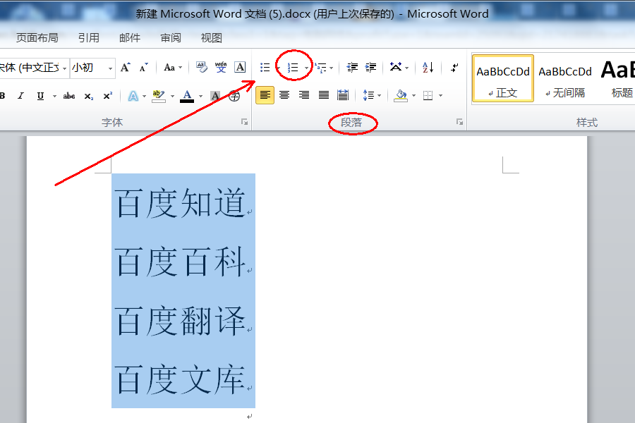Open font color dropdown arrow
Viewport: 635px width, 423px height.
201,96
